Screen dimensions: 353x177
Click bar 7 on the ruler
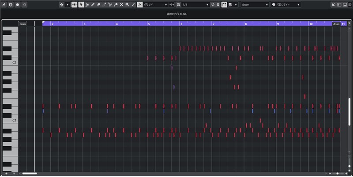tap(214, 24)
